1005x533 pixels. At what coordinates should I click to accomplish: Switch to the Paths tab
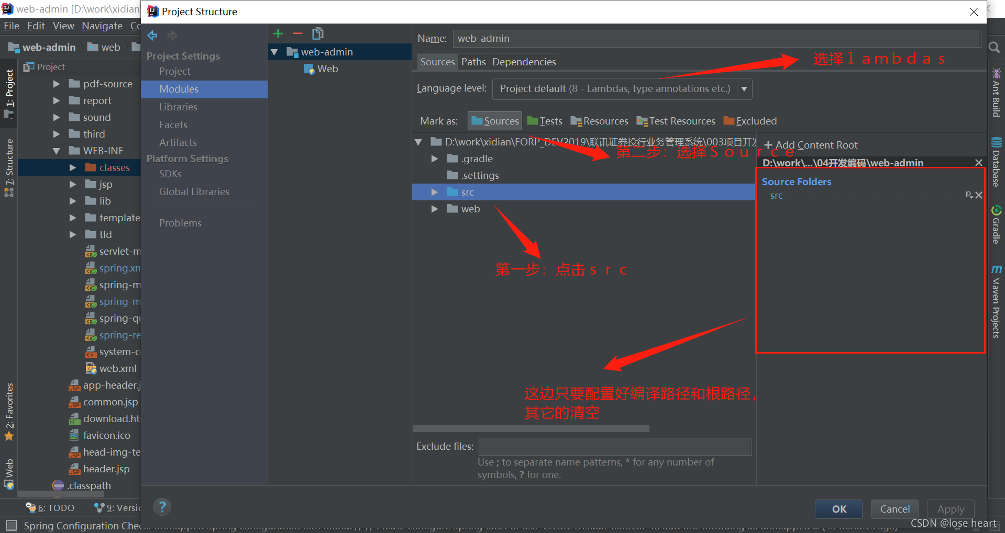[473, 62]
